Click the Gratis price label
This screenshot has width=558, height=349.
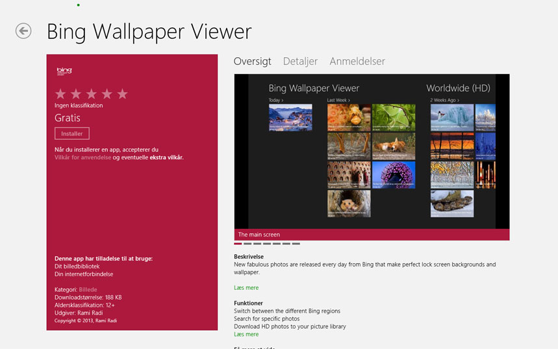click(68, 118)
